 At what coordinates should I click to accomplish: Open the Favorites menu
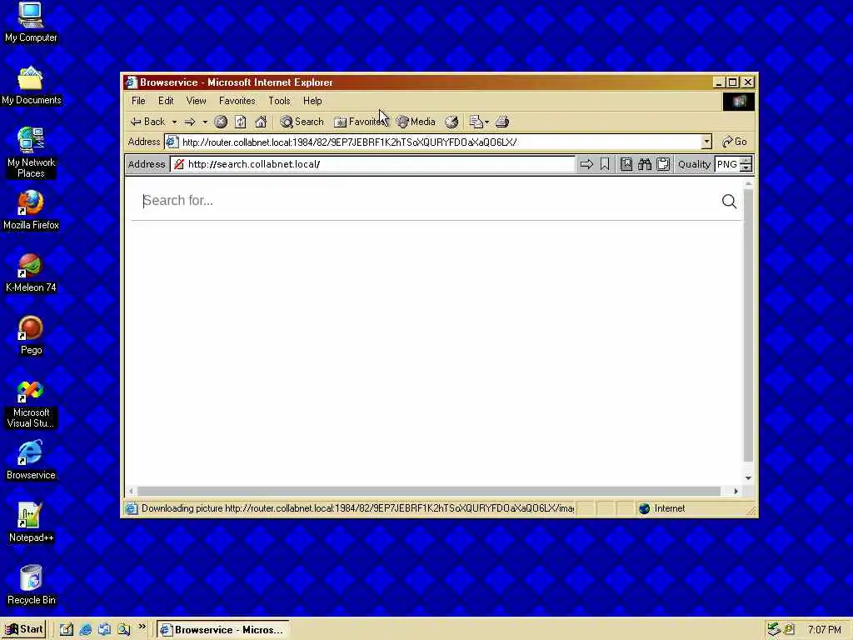click(237, 101)
